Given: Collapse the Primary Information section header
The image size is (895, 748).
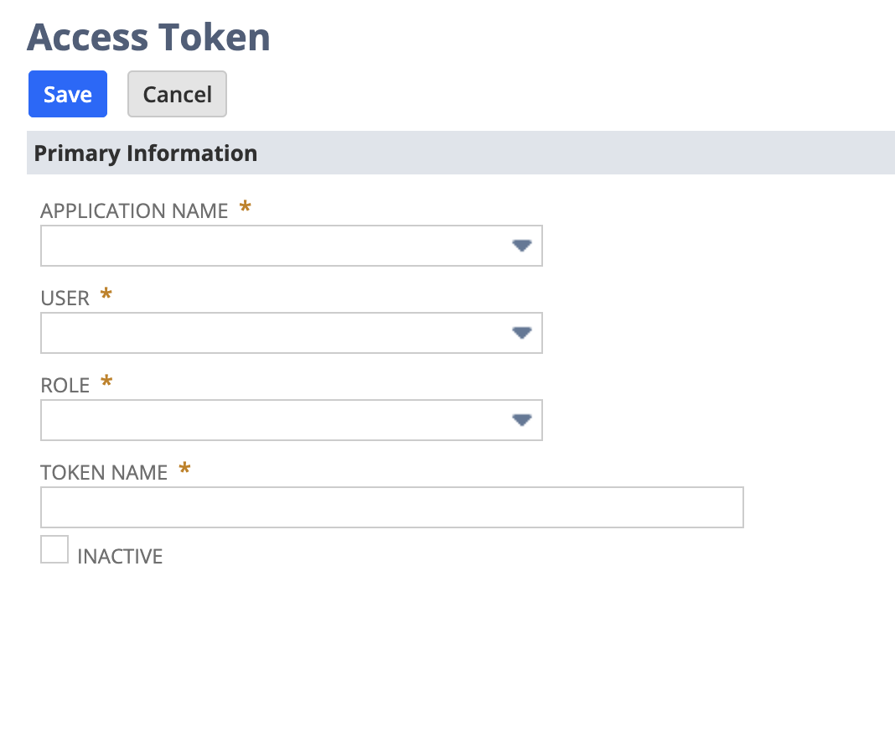Looking at the screenshot, I should coord(461,153).
